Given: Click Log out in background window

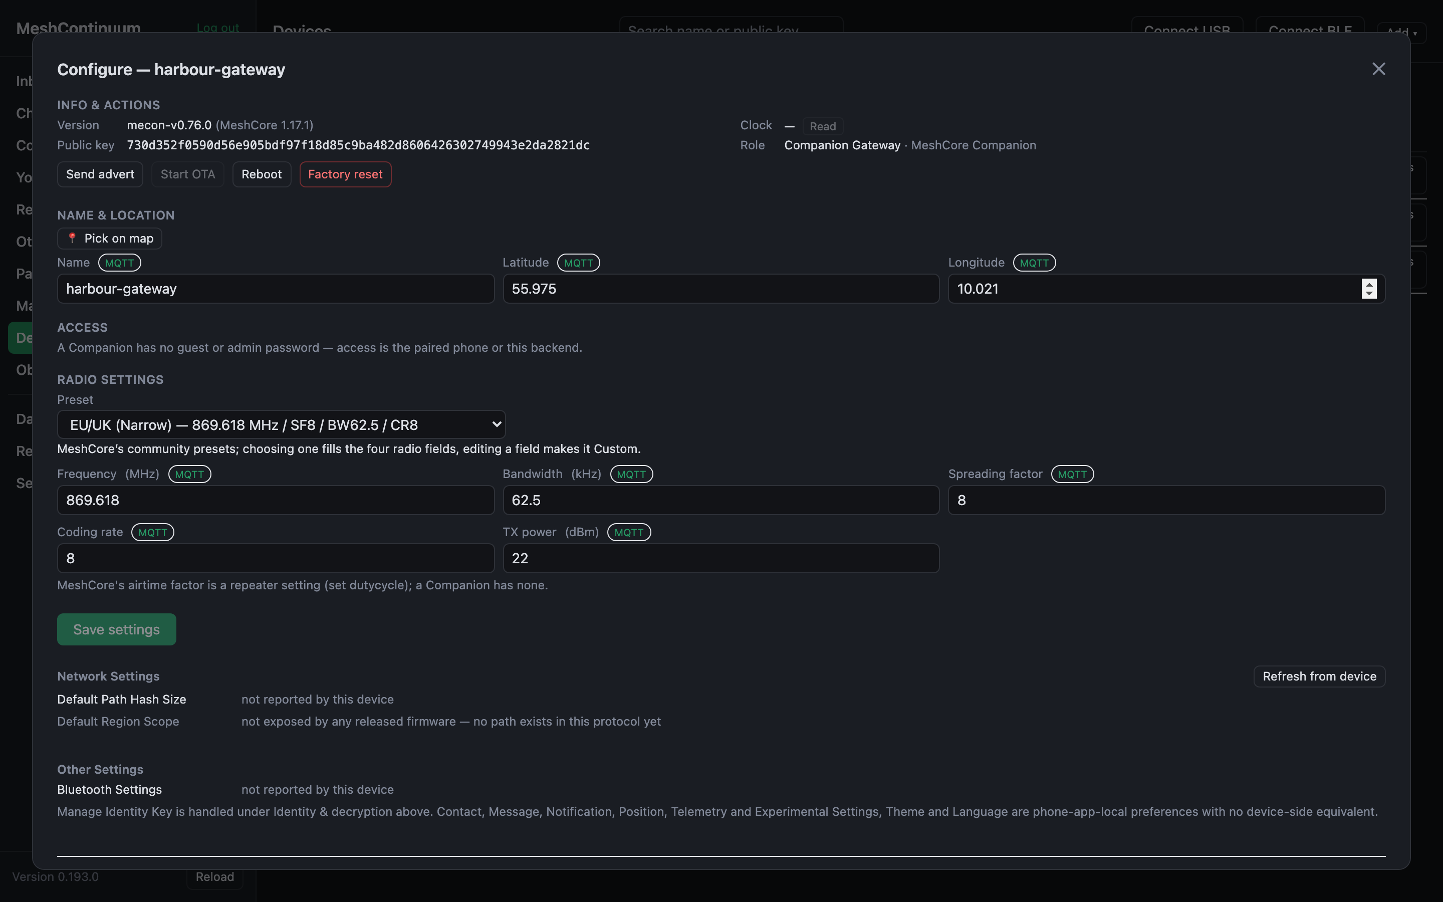Looking at the screenshot, I should pos(217,28).
